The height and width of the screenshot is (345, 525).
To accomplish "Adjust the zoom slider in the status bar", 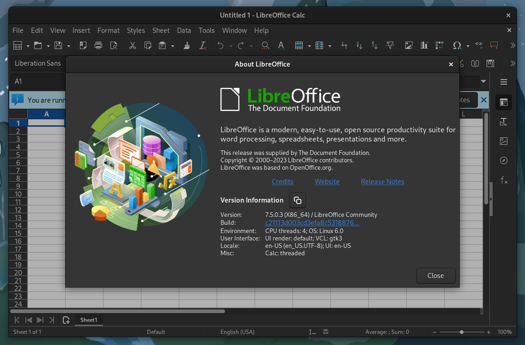I will point(461,332).
